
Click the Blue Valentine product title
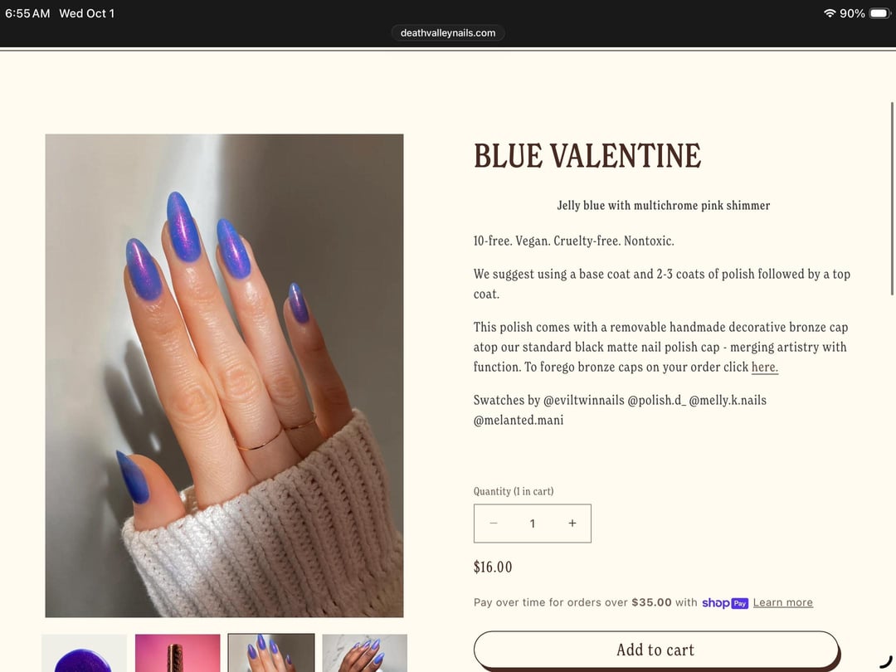tap(587, 156)
